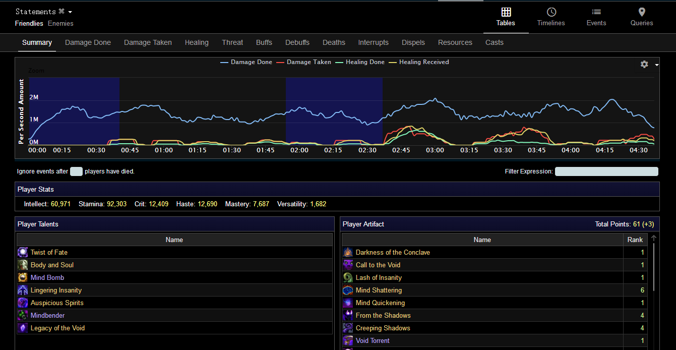
Task: Click the Intellect value 60,971
Action: (x=61, y=204)
